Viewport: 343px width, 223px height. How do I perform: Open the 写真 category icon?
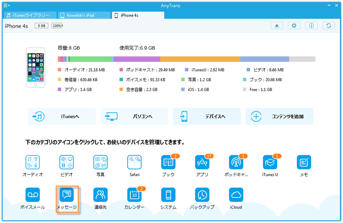coord(100,162)
